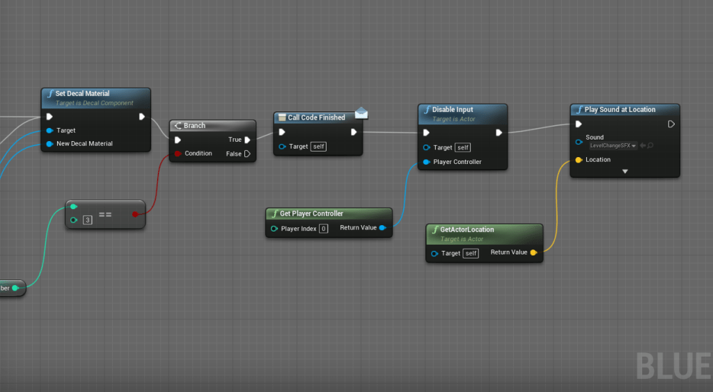This screenshot has width=713, height=392.
Task: Click the yellow Location pin on Play Sound
Action: (x=579, y=160)
